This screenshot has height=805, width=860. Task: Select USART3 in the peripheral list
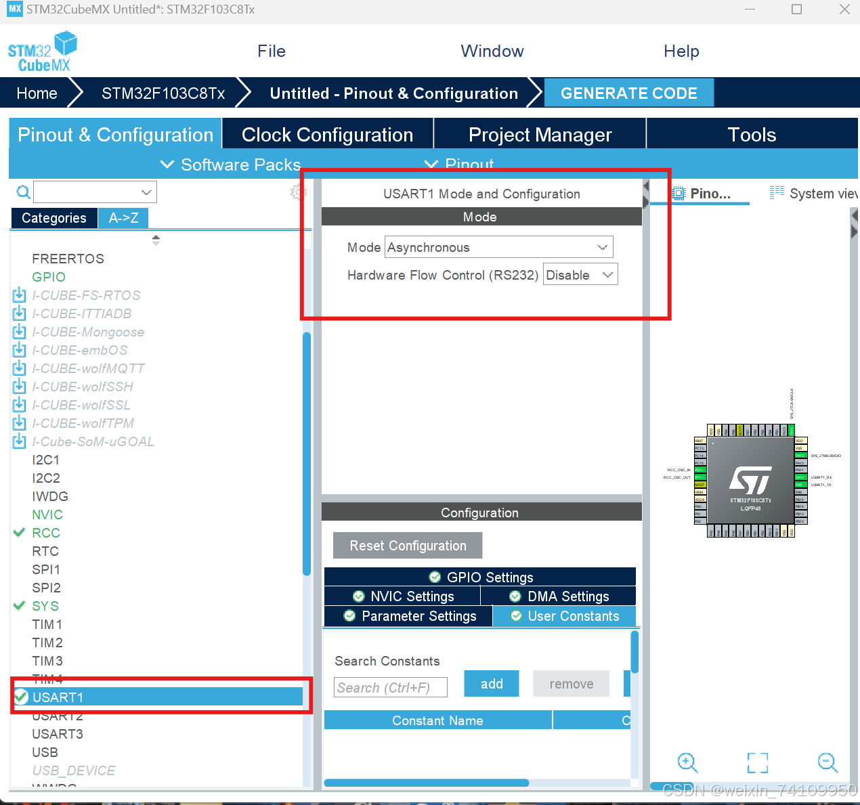point(58,734)
